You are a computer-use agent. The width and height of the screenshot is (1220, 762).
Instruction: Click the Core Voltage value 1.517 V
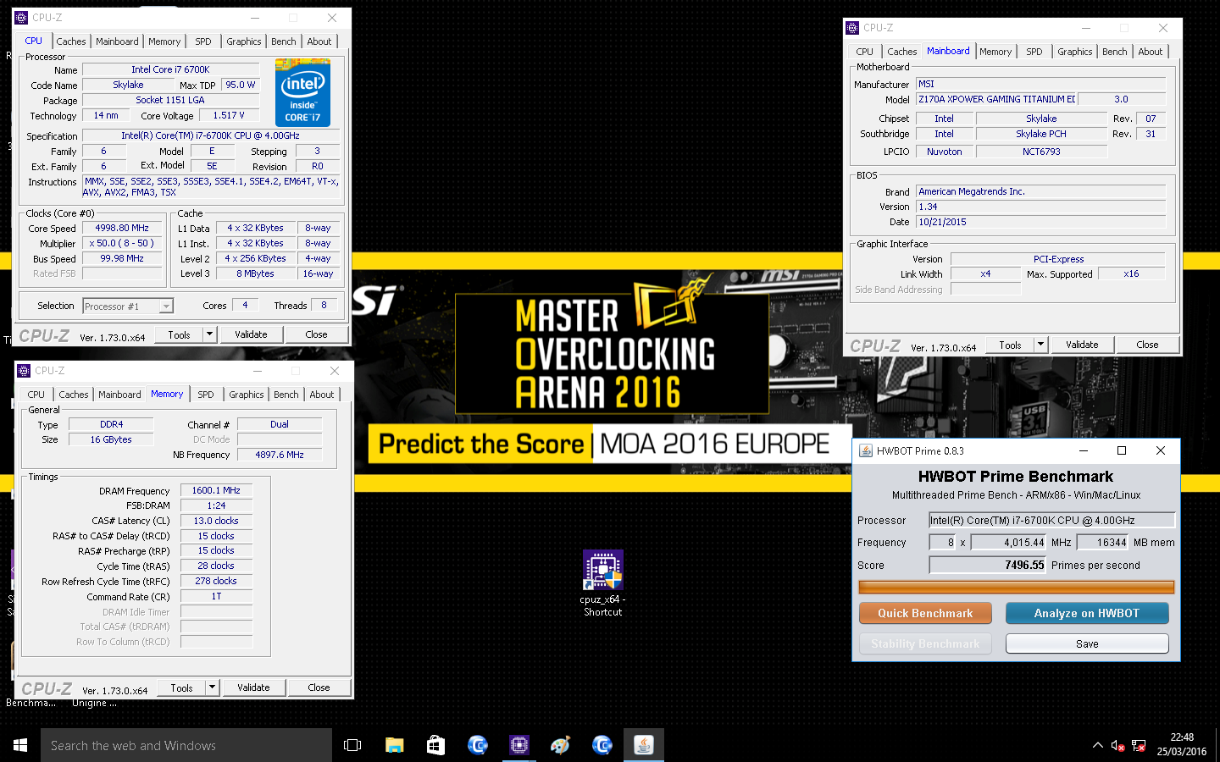(229, 115)
